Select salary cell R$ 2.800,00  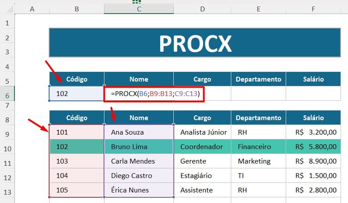[x=313, y=190]
